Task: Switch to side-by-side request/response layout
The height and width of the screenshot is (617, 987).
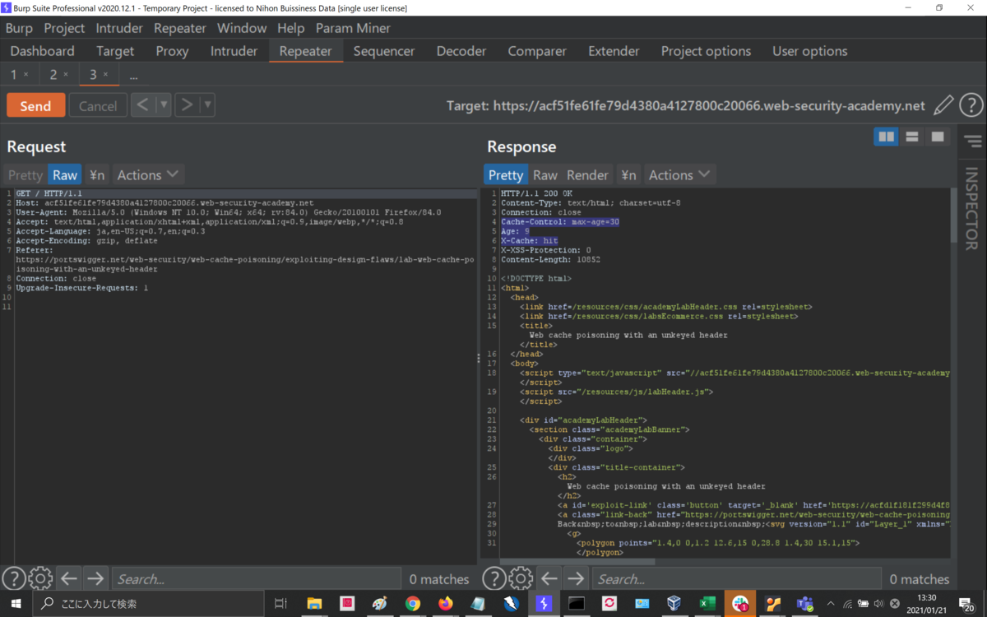Action: coord(886,137)
